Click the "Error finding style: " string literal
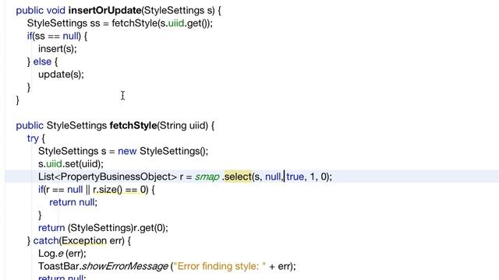 click(220, 266)
